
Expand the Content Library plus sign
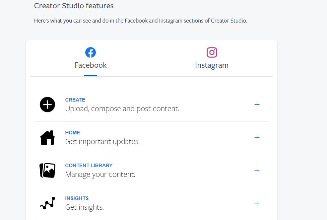coord(257,170)
